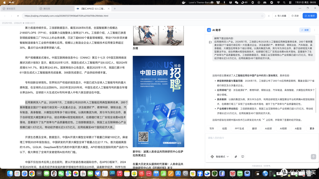Collapse AI panel with the chevron arrow
Viewport: 319px width, 179px height.
(315, 30)
